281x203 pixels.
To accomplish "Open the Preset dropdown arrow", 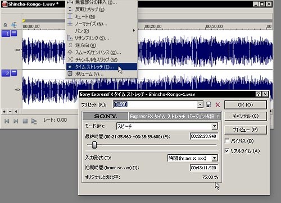I will tap(200, 104).
